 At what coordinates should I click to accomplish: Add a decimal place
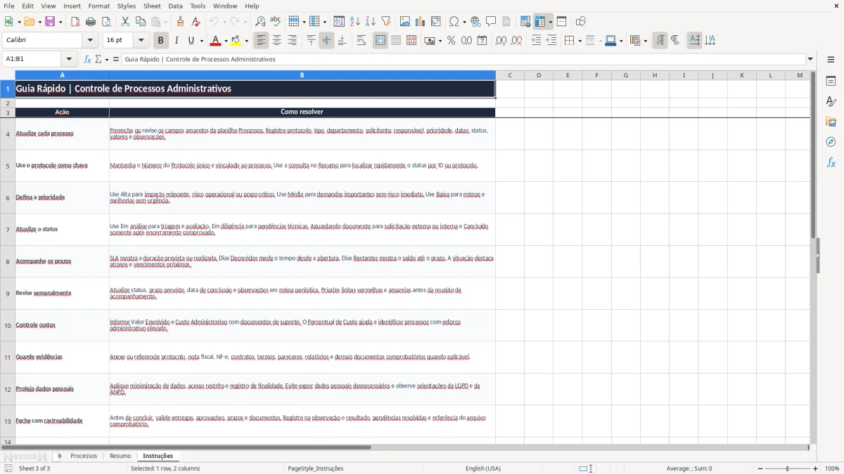tap(501, 41)
